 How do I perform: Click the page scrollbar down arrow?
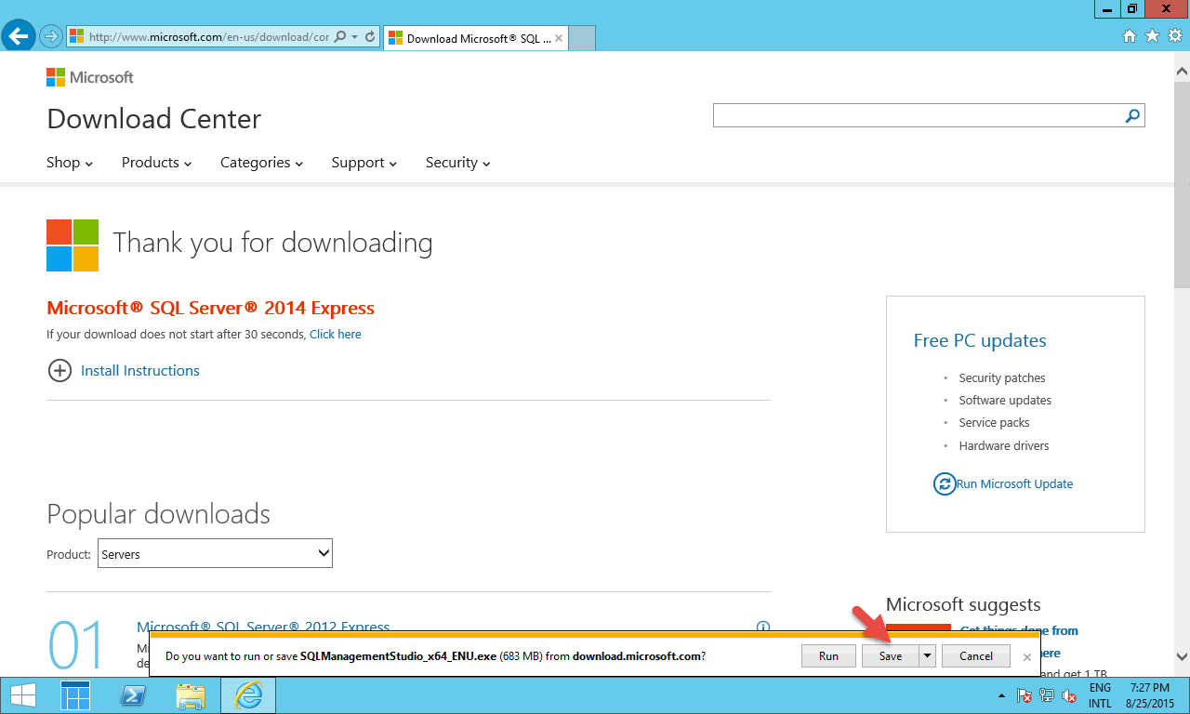1183,656
